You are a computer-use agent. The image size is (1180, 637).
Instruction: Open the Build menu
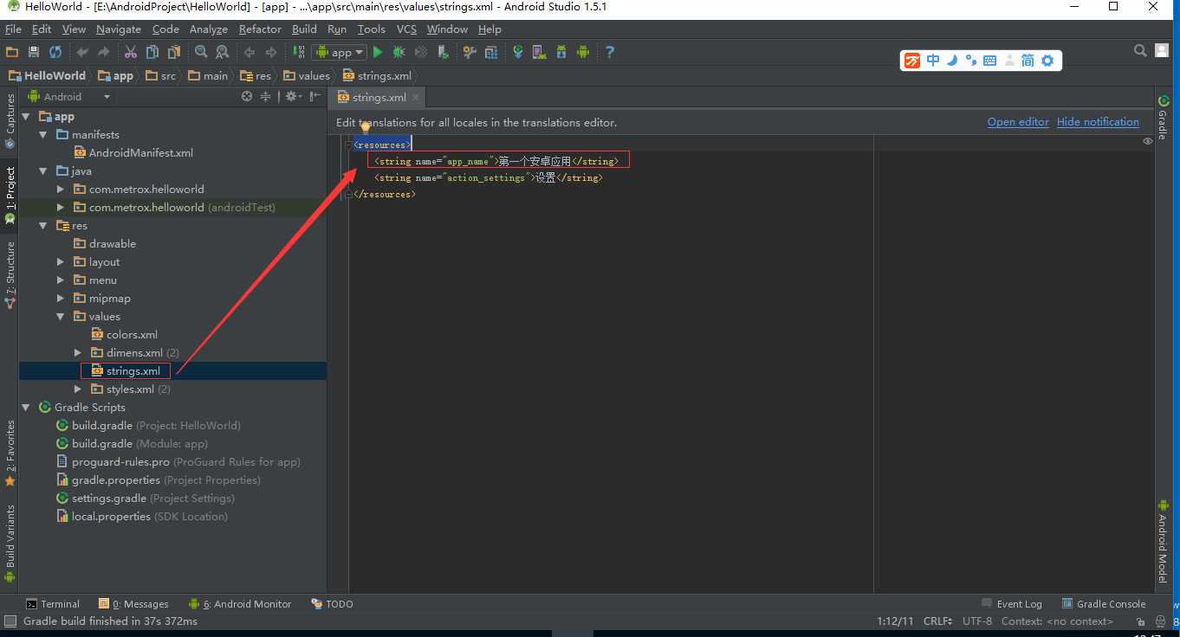pyautogui.click(x=304, y=29)
